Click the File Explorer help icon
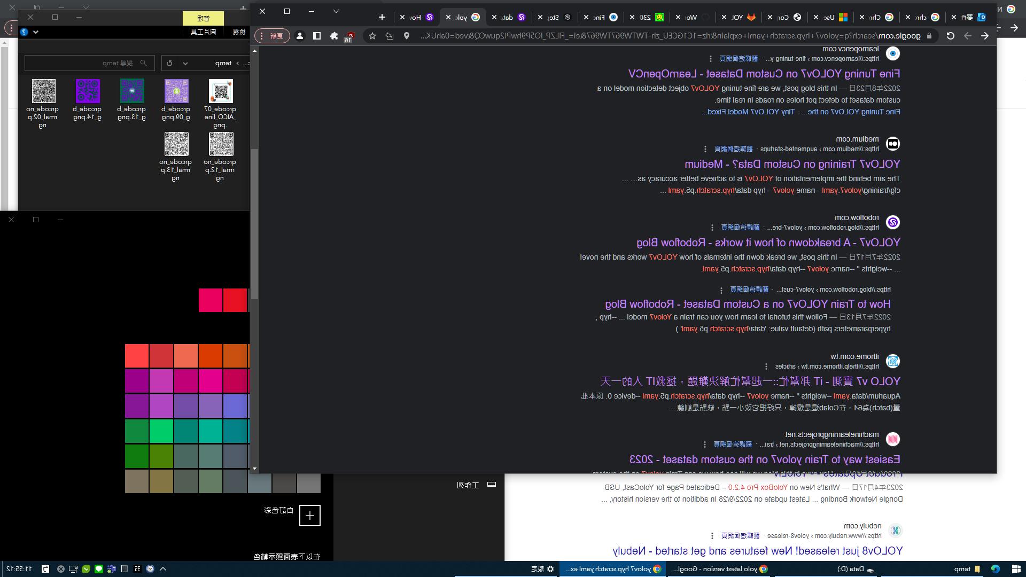 [x=24, y=32]
